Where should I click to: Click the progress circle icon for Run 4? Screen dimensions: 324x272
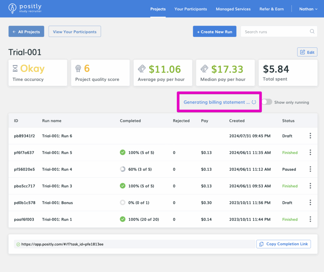click(x=123, y=169)
